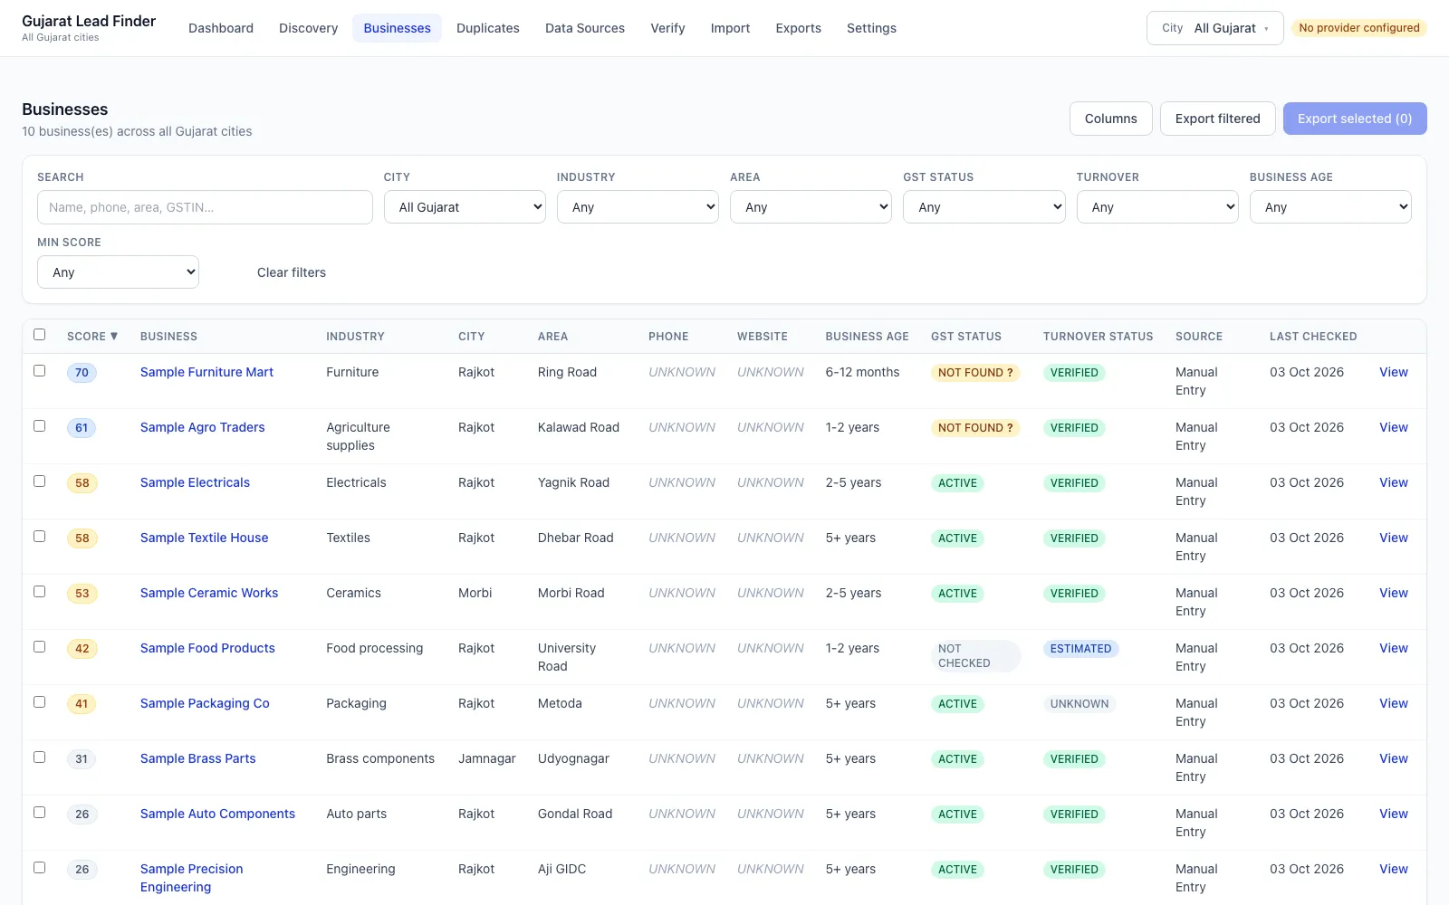
Task: Click the score 70 badge
Action: coord(82,373)
